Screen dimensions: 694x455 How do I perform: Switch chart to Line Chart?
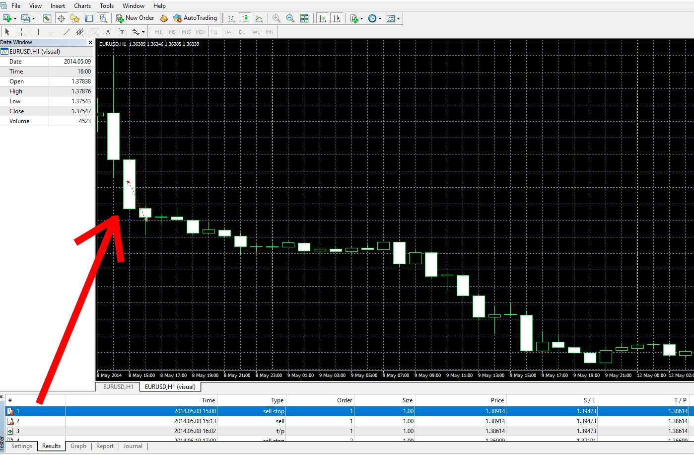[259, 18]
